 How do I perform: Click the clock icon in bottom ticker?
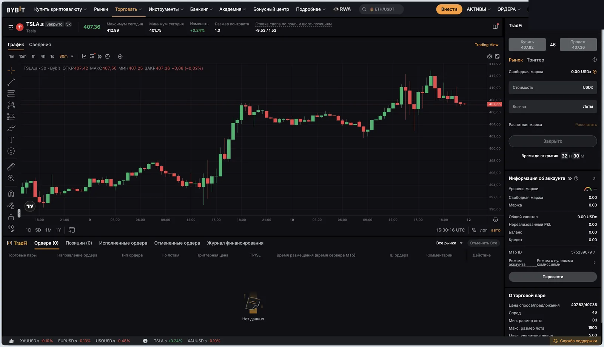click(145, 341)
